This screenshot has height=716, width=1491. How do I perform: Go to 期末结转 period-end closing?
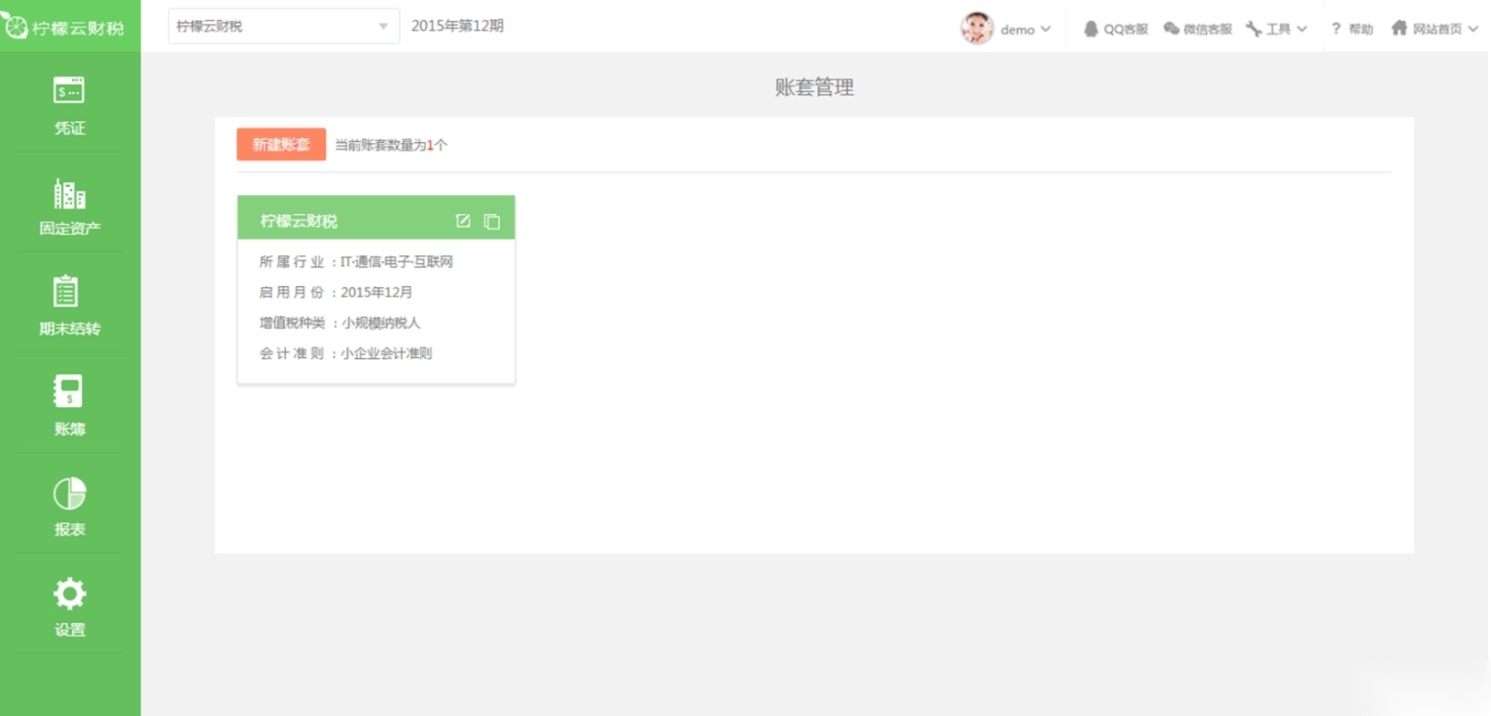(x=69, y=306)
